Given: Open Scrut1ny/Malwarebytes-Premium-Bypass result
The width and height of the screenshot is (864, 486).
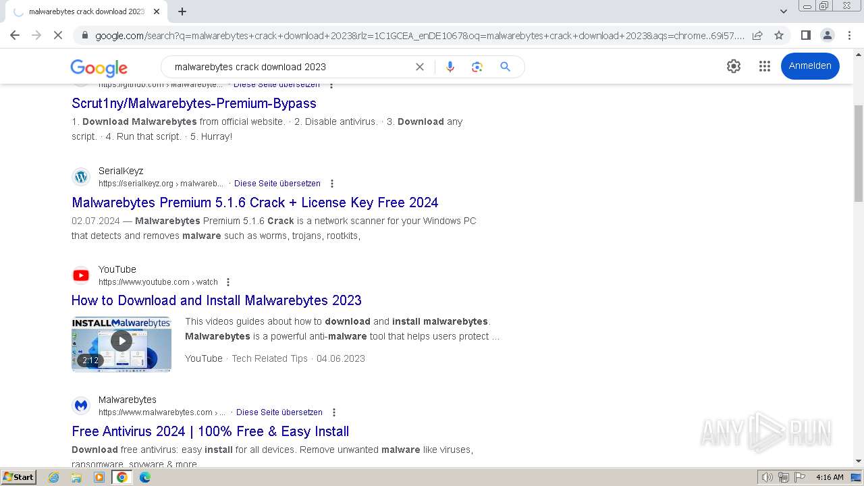Looking at the screenshot, I should click(x=194, y=103).
